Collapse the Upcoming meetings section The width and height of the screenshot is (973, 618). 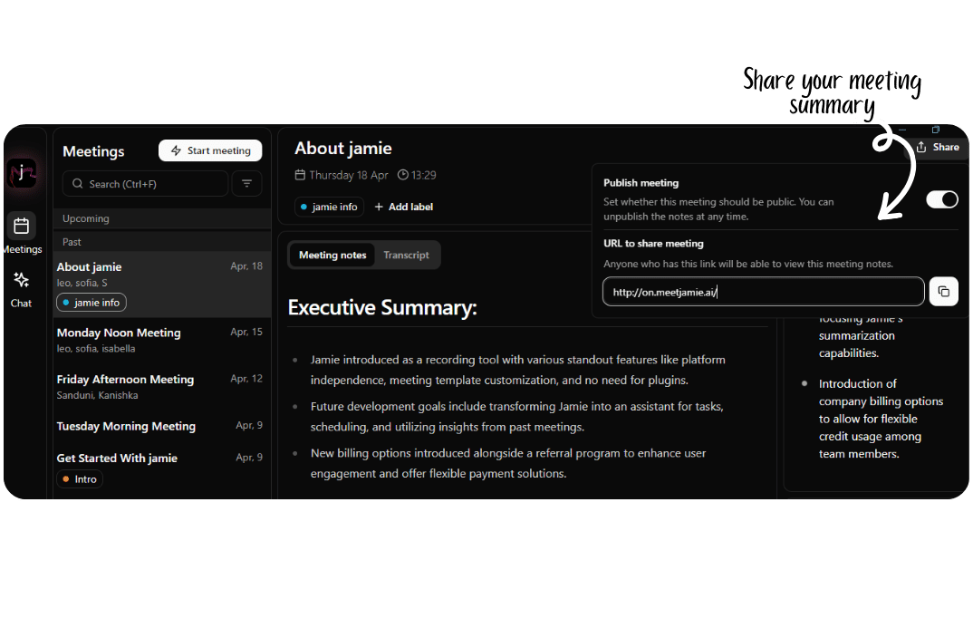[161, 218]
